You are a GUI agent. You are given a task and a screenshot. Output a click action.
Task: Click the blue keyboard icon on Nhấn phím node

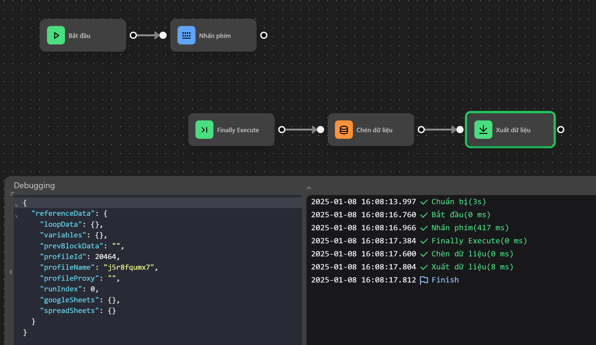tap(186, 36)
